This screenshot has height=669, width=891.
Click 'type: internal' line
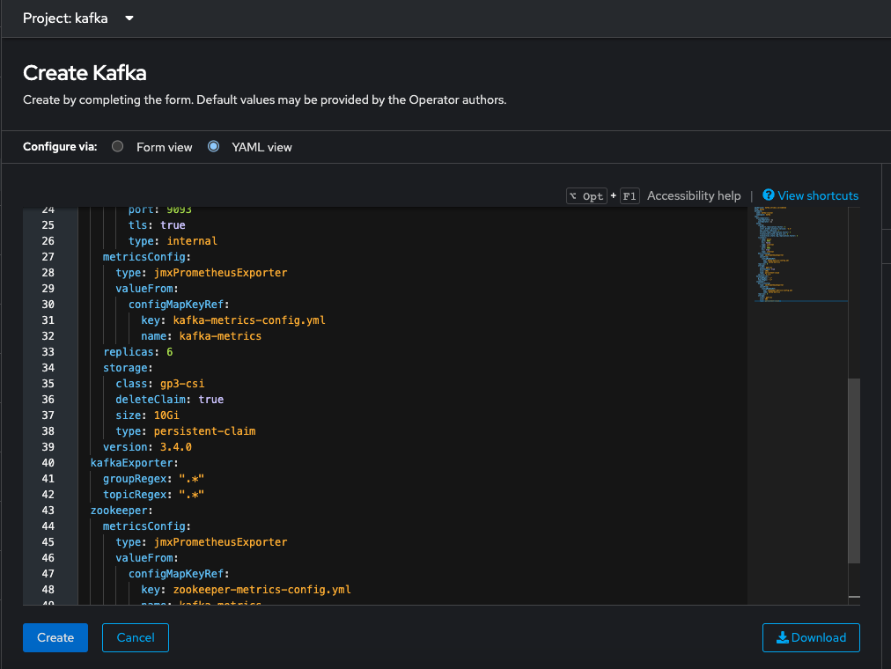click(173, 241)
